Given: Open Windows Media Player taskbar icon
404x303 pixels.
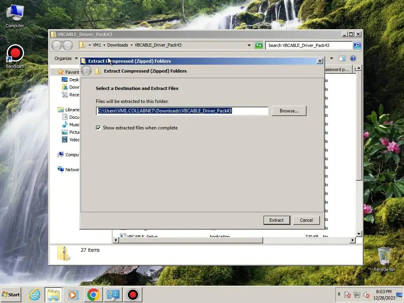Looking at the screenshot, I should click(73, 294).
